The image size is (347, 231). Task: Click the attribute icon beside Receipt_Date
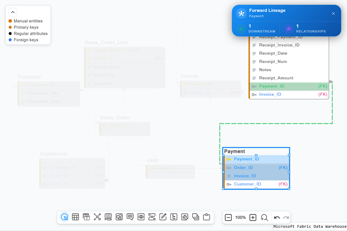click(x=254, y=53)
